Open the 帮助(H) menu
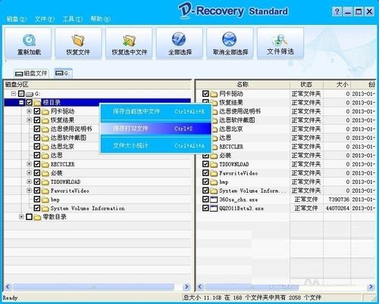This screenshot has height=304, width=379. [x=101, y=19]
